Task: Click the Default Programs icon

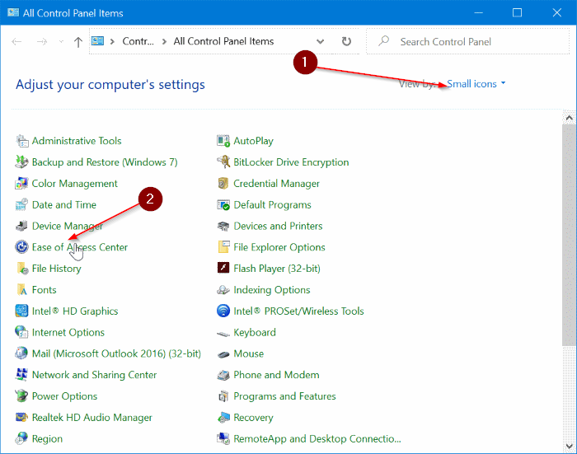Action: point(223,205)
